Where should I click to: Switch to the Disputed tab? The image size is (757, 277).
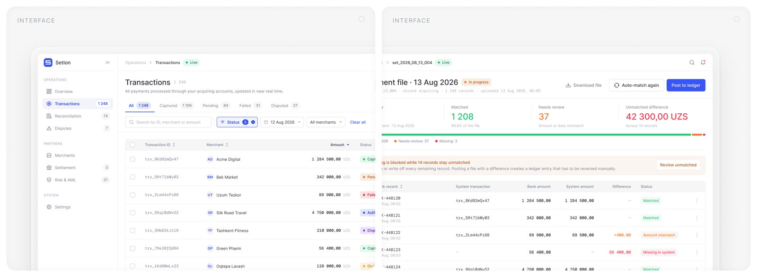coord(285,106)
